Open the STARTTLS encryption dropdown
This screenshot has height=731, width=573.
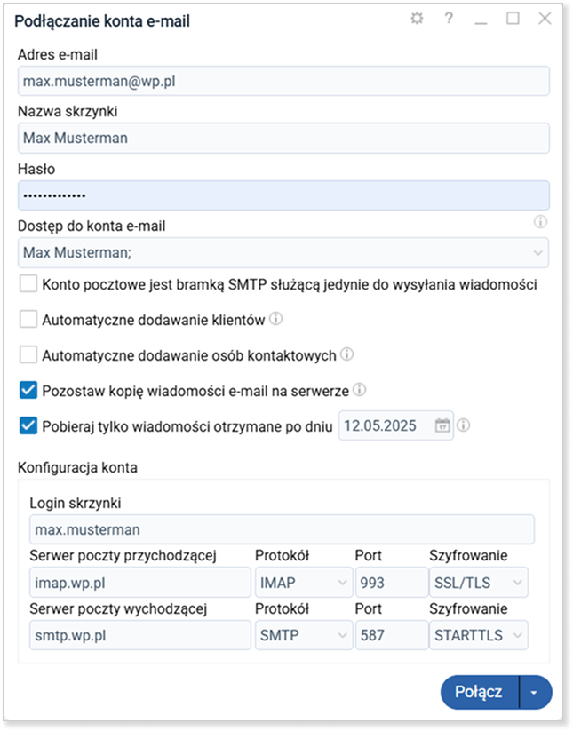[x=478, y=635]
